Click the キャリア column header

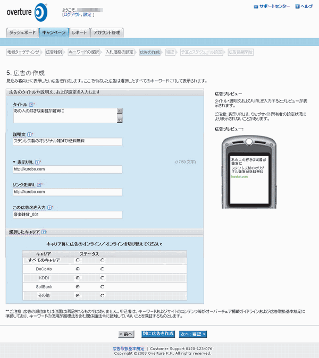44,254
